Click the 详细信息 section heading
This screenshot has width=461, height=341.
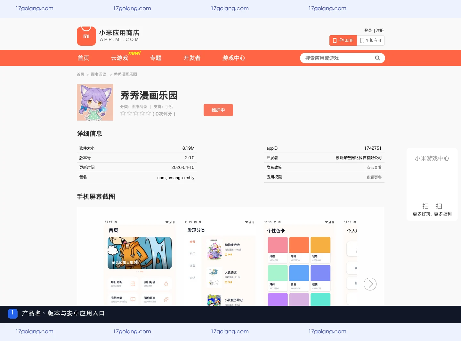[x=89, y=134]
